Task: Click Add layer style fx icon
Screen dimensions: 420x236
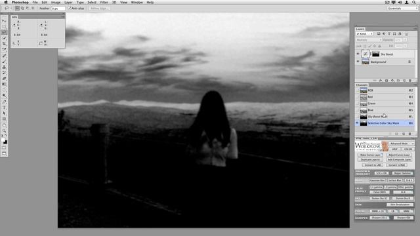Action: 381,81
